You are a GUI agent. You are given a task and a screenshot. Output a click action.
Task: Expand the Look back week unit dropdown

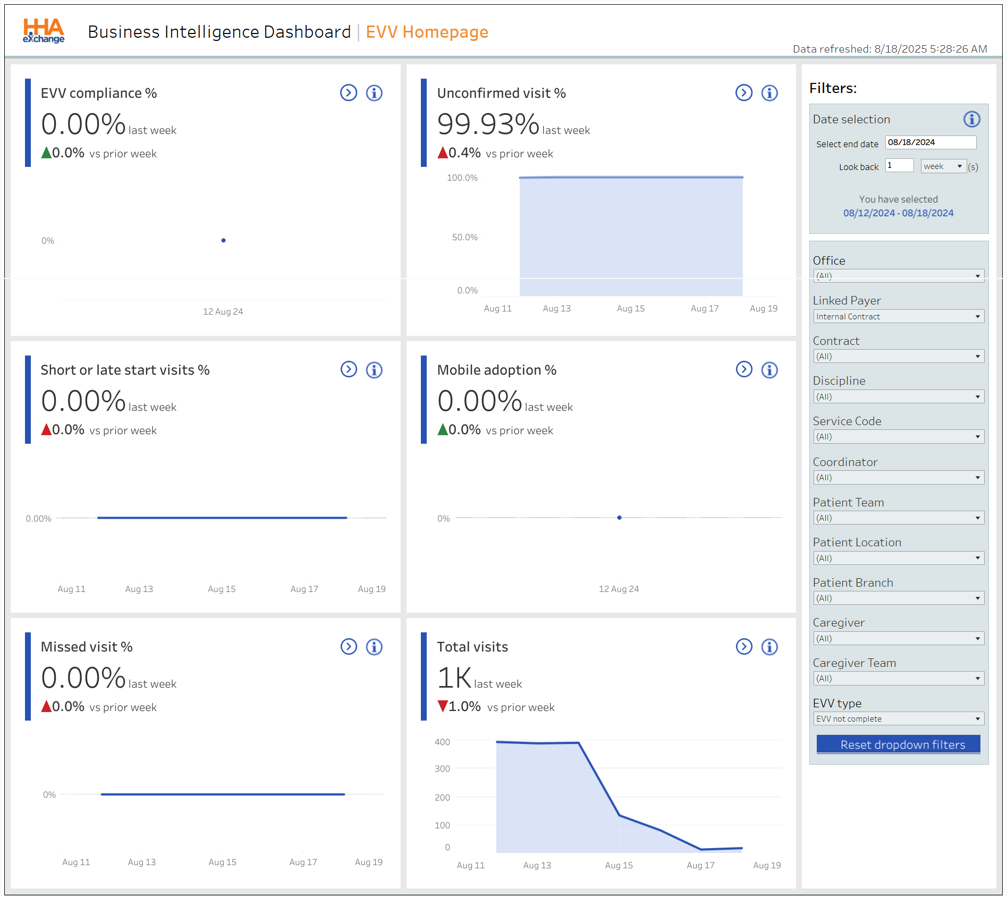click(943, 166)
